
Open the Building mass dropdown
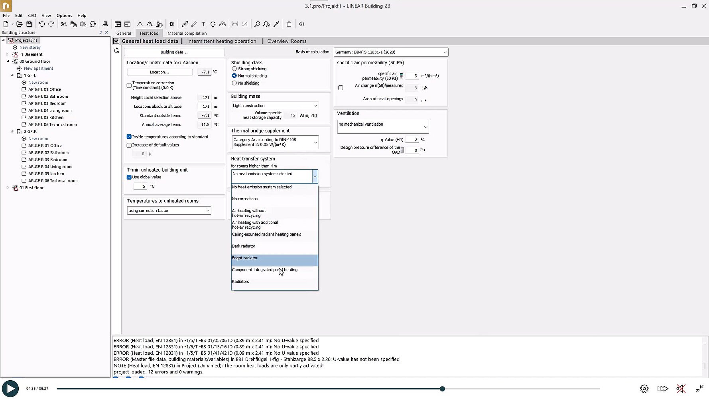275,106
